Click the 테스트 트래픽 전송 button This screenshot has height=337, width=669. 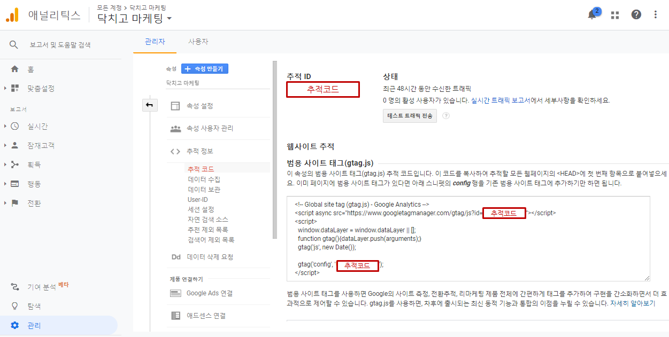coord(410,116)
